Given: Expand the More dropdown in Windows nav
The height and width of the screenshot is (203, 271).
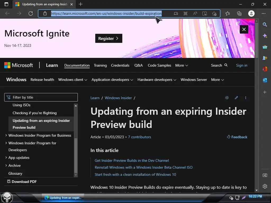Looking at the screenshot, I should pyautogui.click(x=218, y=80).
